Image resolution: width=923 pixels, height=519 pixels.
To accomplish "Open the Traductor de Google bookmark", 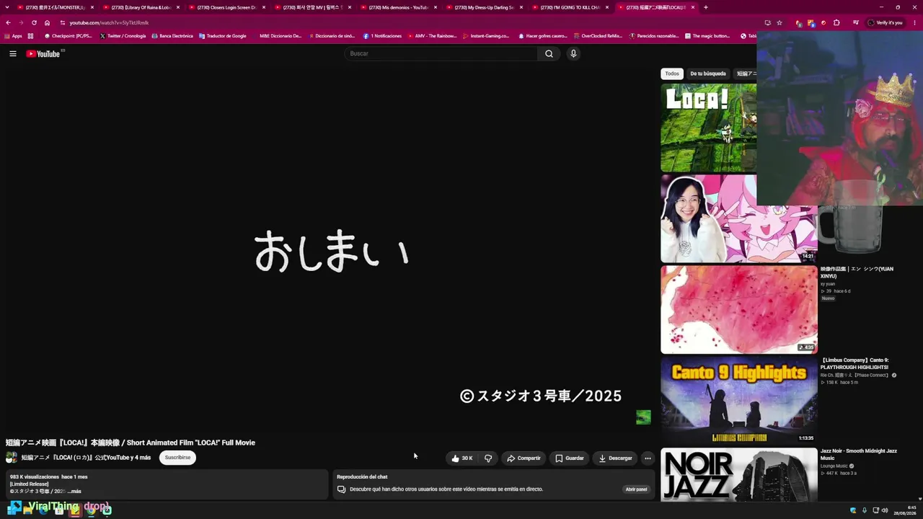I will pyautogui.click(x=223, y=36).
